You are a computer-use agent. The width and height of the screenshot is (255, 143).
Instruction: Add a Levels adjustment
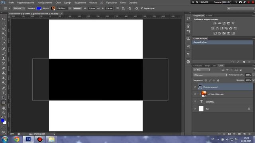point(220,23)
